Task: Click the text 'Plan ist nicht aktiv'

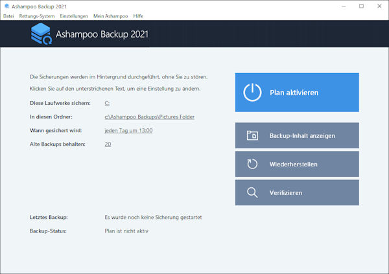Action: pos(126,231)
